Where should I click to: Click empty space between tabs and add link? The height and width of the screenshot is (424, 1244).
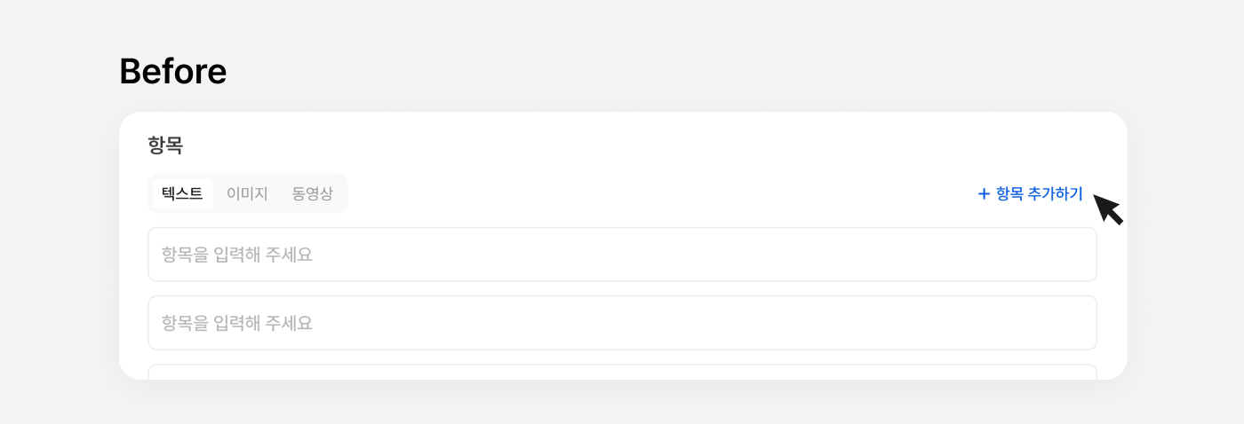[x=658, y=193]
